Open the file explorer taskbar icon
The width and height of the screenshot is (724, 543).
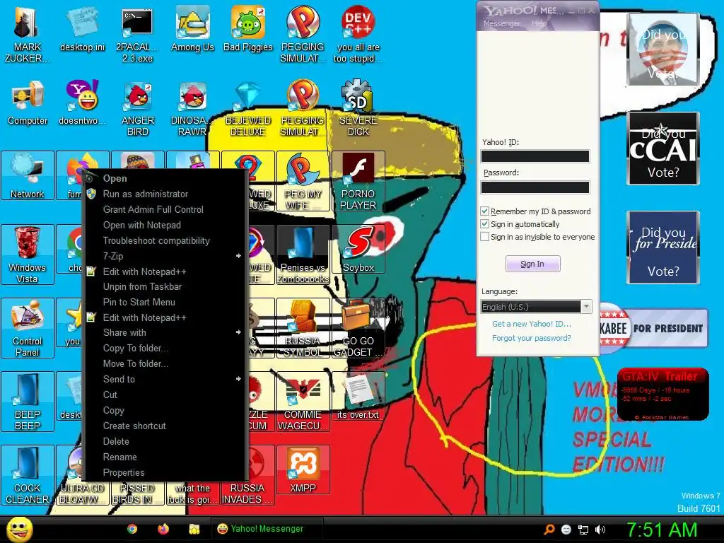[x=194, y=529]
